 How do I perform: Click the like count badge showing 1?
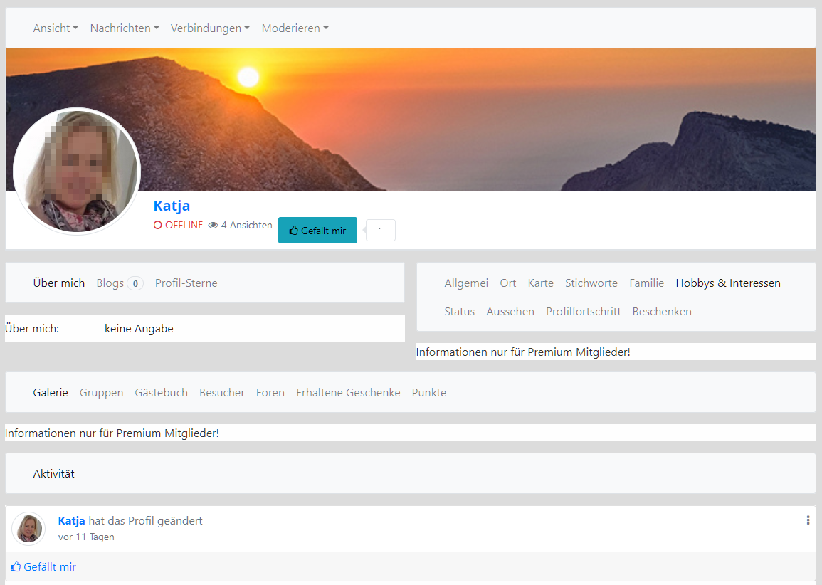(381, 231)
